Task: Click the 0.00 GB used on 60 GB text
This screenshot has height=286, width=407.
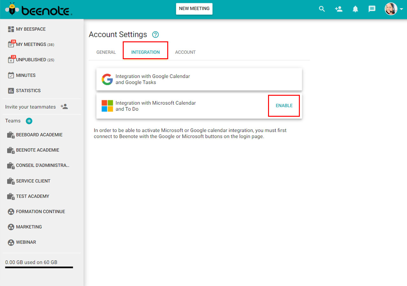Action: pyautogui.click(x=31, y=262)
